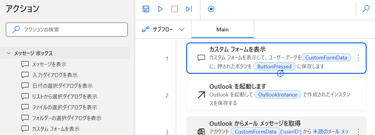This screenshot has width=375, height=135.
Task: Select フォルダーの選択ダイアログを表示 action
Action: tap(67, 118)
